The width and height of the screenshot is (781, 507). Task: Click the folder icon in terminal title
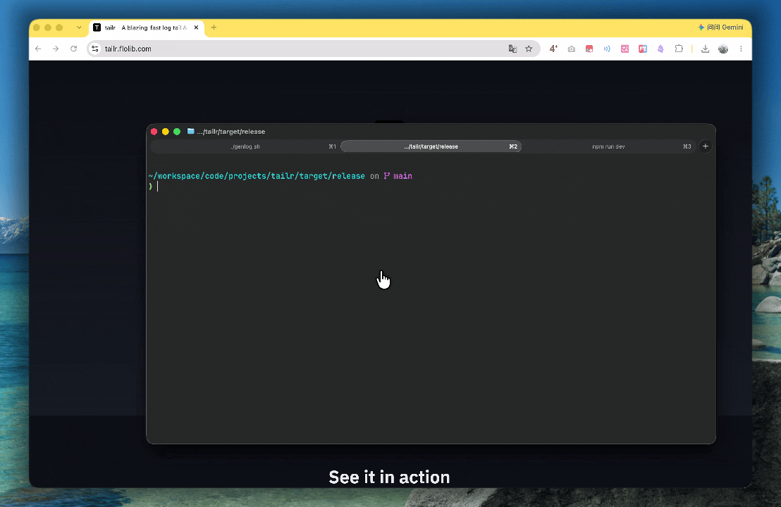[190, 132]
